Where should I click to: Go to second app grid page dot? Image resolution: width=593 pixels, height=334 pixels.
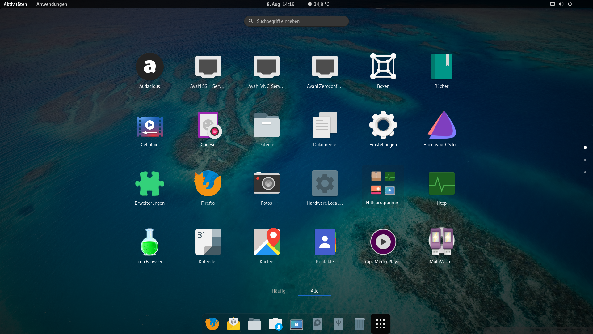coord(585,160)
